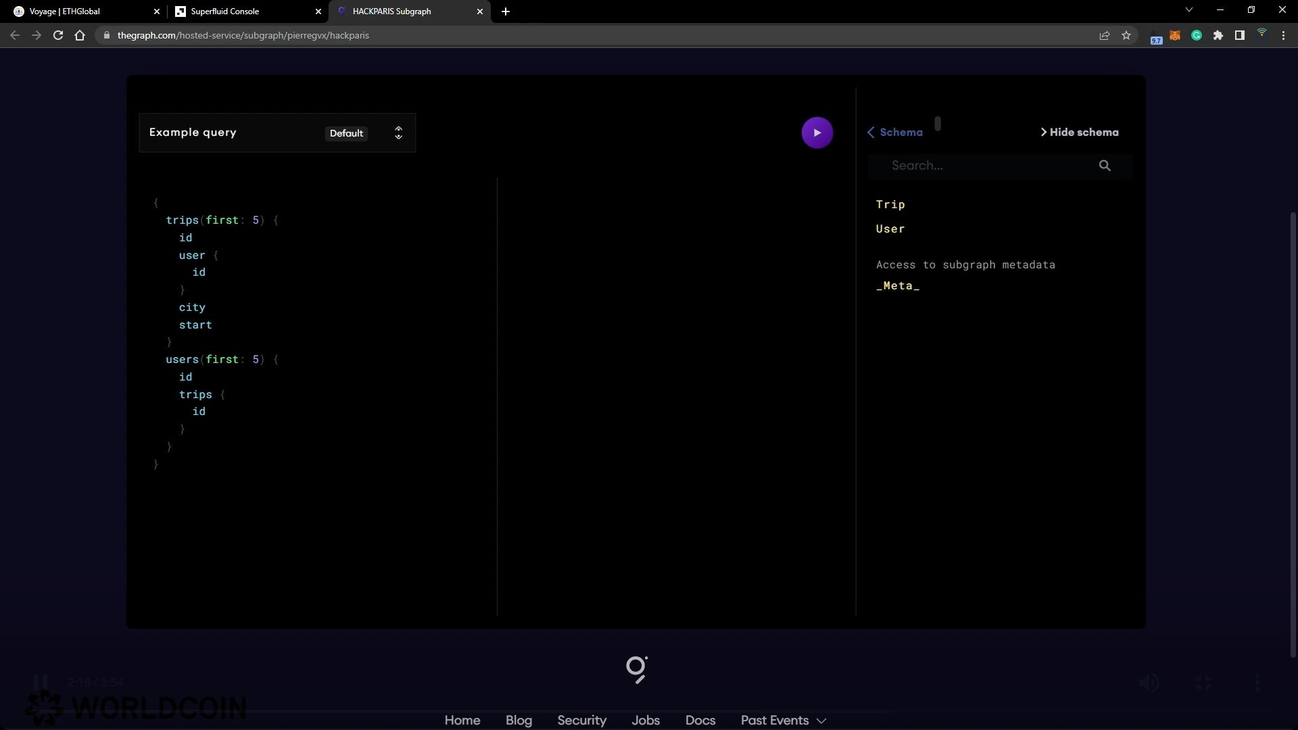Screen dimensions: 1298x730
Task: Click the schema panel scrollbar thumb
Action: 938,124
